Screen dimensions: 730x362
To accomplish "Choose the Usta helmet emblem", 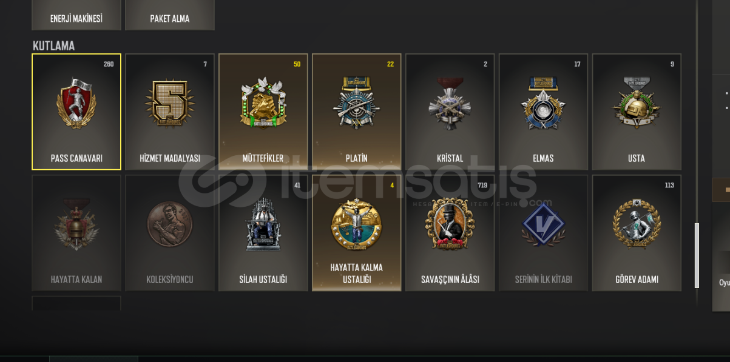I will (x=637, y=112).
